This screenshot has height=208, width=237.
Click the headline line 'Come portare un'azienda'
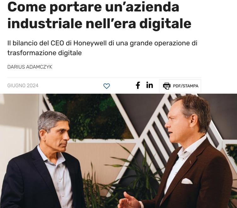coord(93,7)
